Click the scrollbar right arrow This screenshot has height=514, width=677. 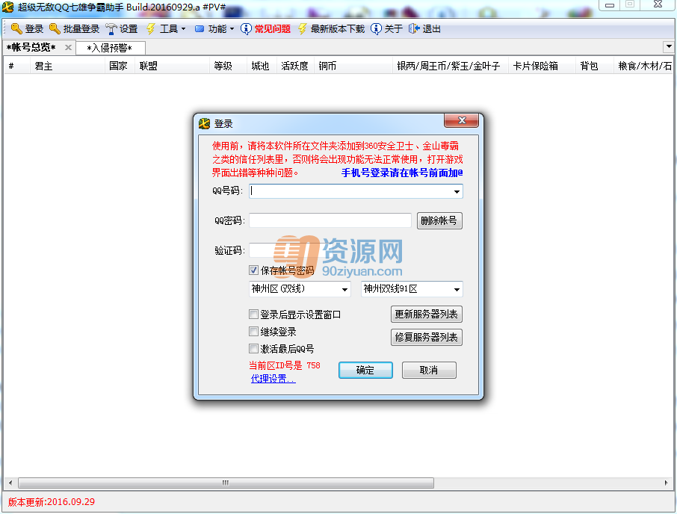pos(667,483)
